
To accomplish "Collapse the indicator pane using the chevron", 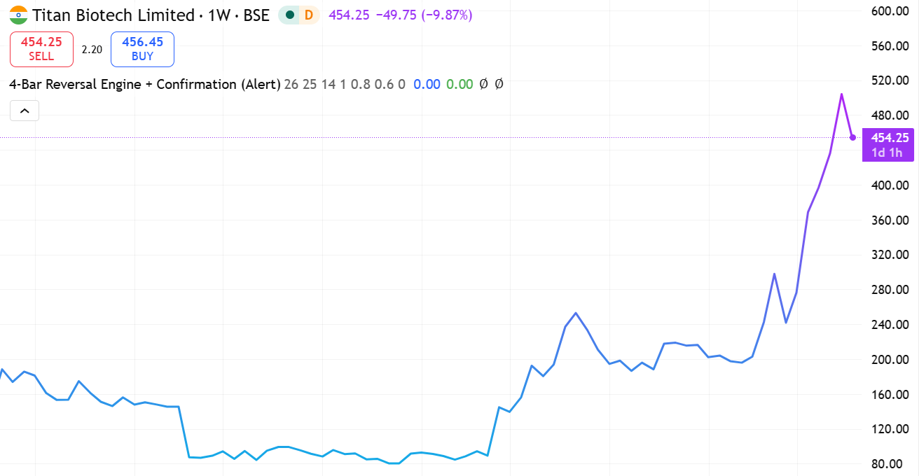I will click(x=25, y=110).
